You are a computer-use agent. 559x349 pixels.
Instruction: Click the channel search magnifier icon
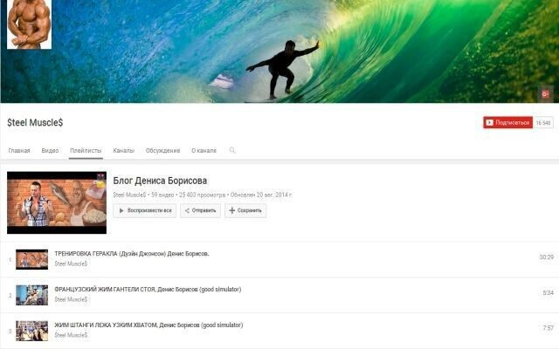coord(232,150)
